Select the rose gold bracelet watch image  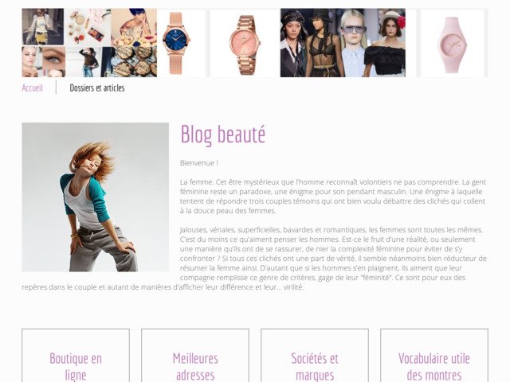[245, 43]
